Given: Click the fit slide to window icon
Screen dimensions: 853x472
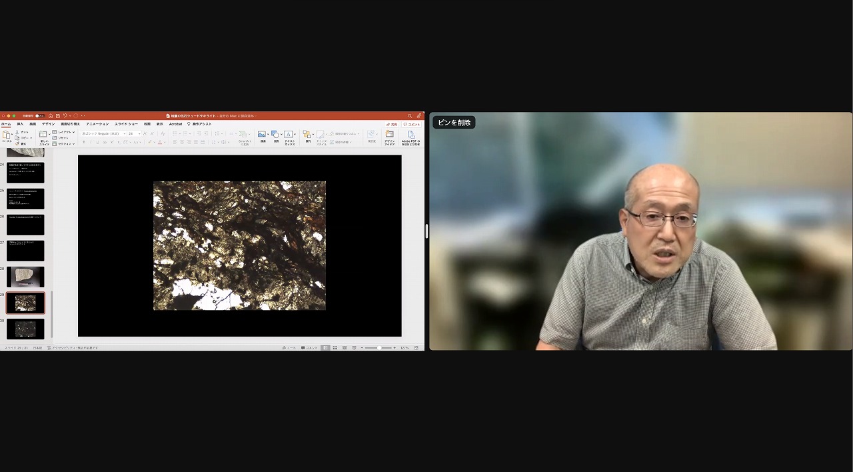Looking at the screenshot, I should click(x=417, y=348).
